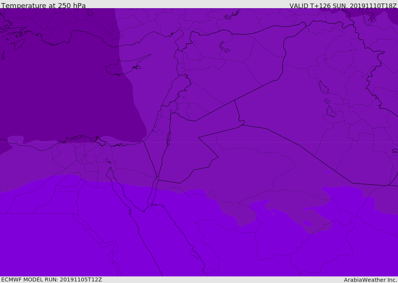Click the 'ArabiaWeather Inc' credit text
The image size is (398, 283).
tap(370, 280)
